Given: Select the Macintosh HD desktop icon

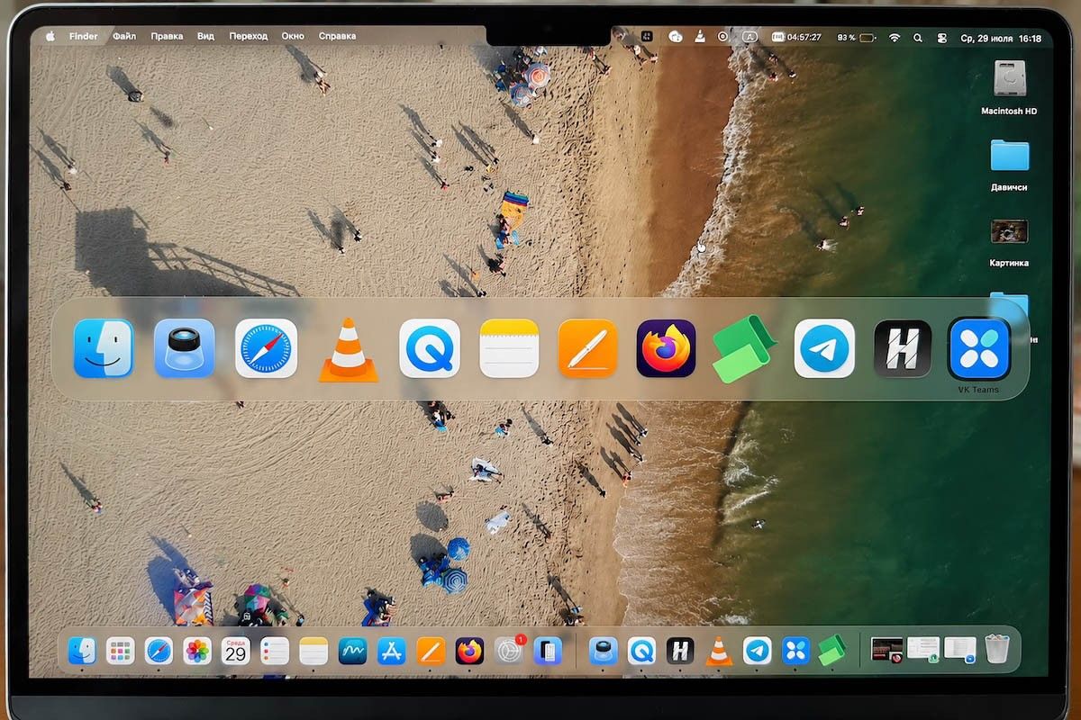Looking at the screenshot, I should click(x=1009, y=87).
